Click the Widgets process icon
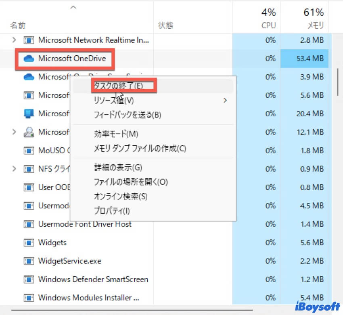This screenshot has height=315, width=343. pyautogui.click(x=29, y=243)
